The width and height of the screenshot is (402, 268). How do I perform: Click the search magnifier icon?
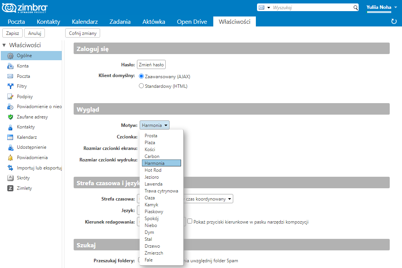pyautogui.click(x=355, y=8)
